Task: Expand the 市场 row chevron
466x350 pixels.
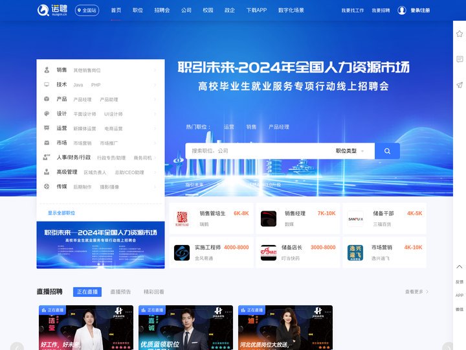Action: (x=155, y=143)
